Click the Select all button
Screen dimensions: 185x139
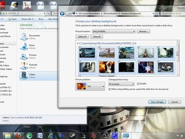[x=82, y=37]
